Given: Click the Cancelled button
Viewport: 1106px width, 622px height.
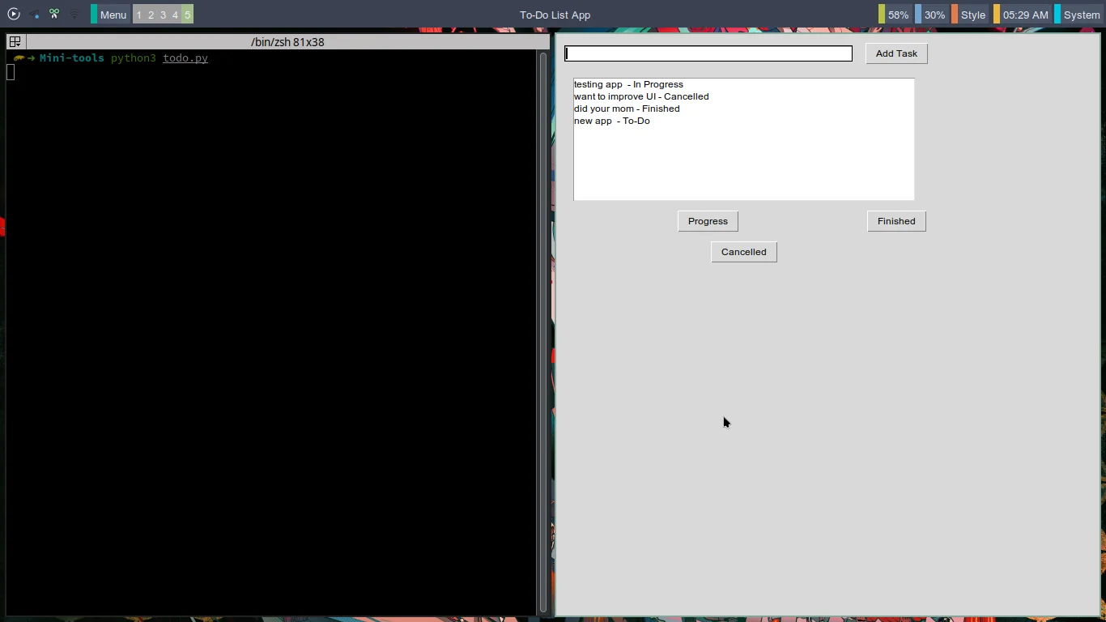Looking at the screenshot, I should 743,252.
